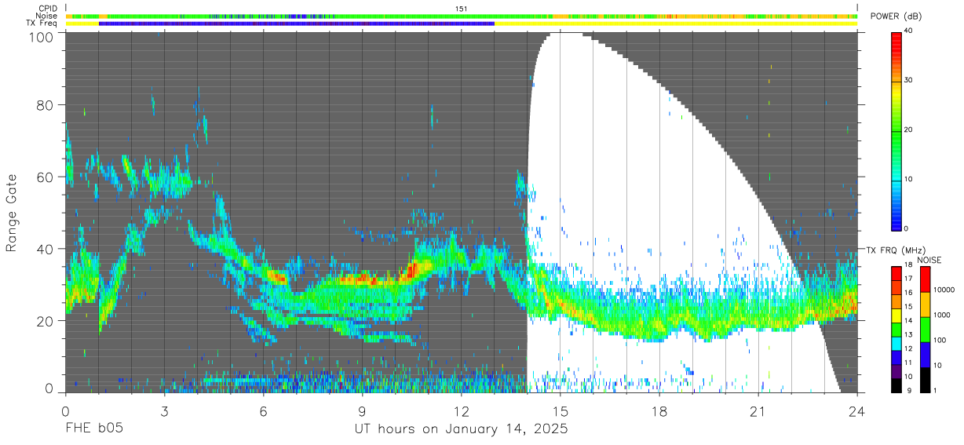
Task: Click the 21 tick on UT hours axis
Action: point(758,410)
